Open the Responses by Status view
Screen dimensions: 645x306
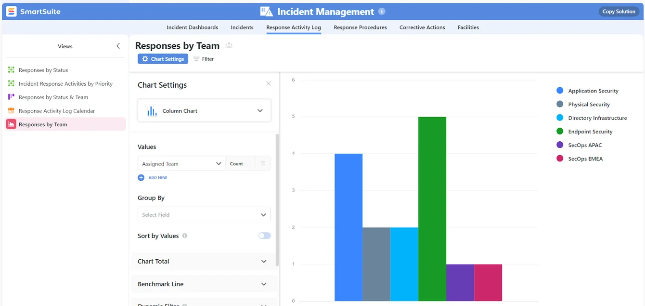(65, 70)
